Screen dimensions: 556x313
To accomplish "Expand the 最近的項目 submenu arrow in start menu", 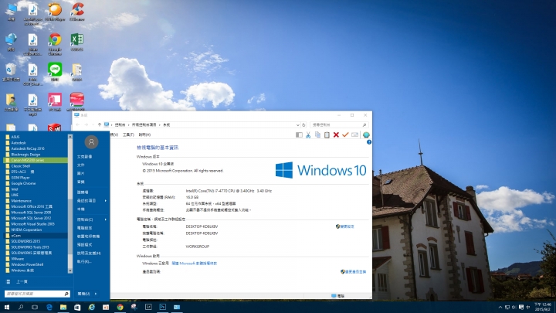I will pos(106,201).
